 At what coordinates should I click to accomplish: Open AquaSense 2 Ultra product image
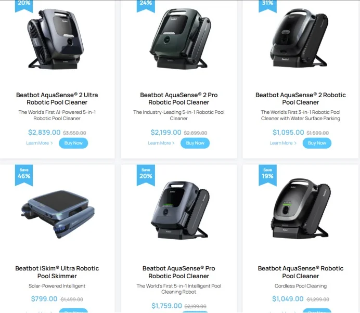pos(56,39)
